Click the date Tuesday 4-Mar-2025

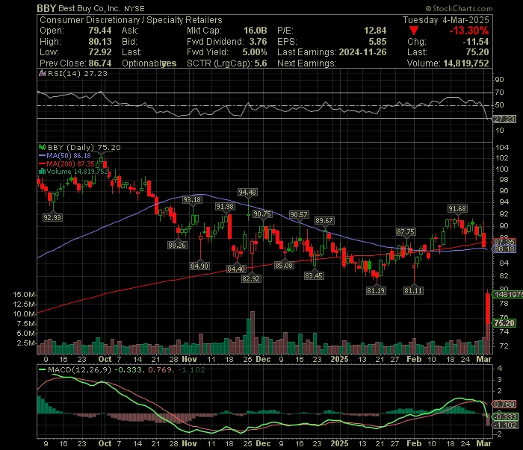pyautogui.click(x=445, y=20)
